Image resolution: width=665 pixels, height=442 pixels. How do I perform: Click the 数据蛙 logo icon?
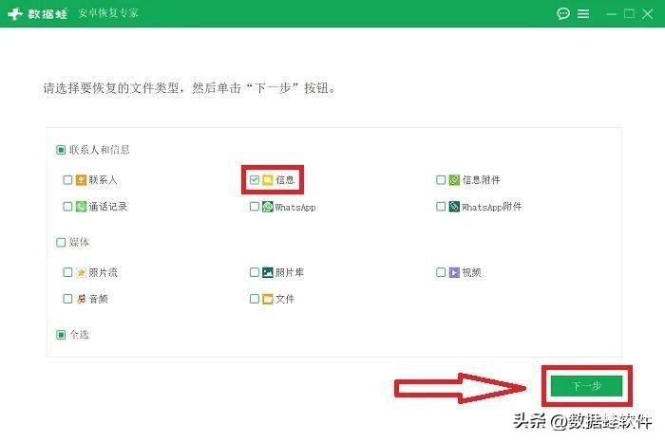pyautogui.click(x=15, y=13)
